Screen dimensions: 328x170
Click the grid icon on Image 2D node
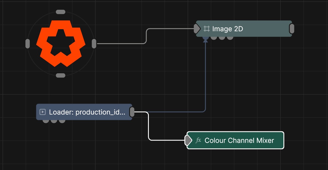pos(207,29)
